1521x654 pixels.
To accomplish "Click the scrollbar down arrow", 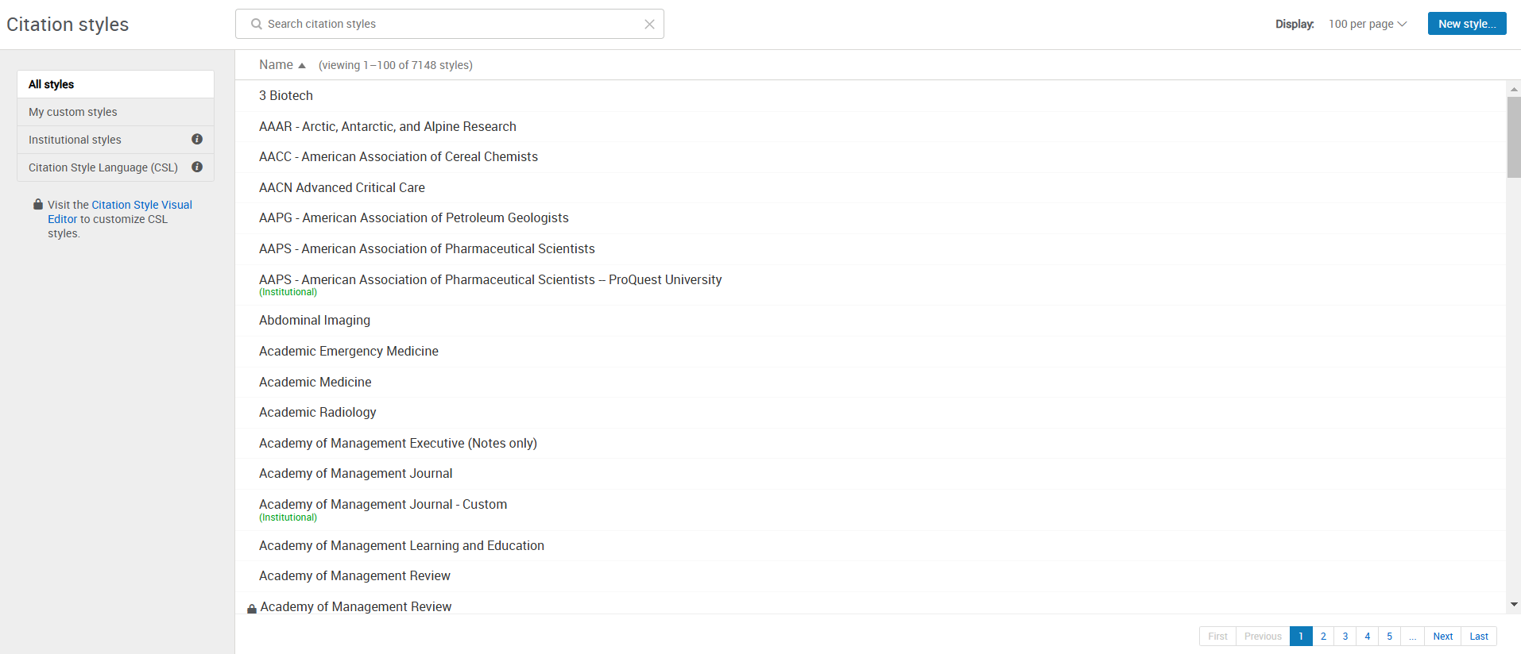I will pos(1514,605).
